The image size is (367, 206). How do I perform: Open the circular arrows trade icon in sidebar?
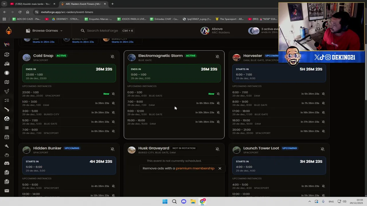(x=7, y=55)
